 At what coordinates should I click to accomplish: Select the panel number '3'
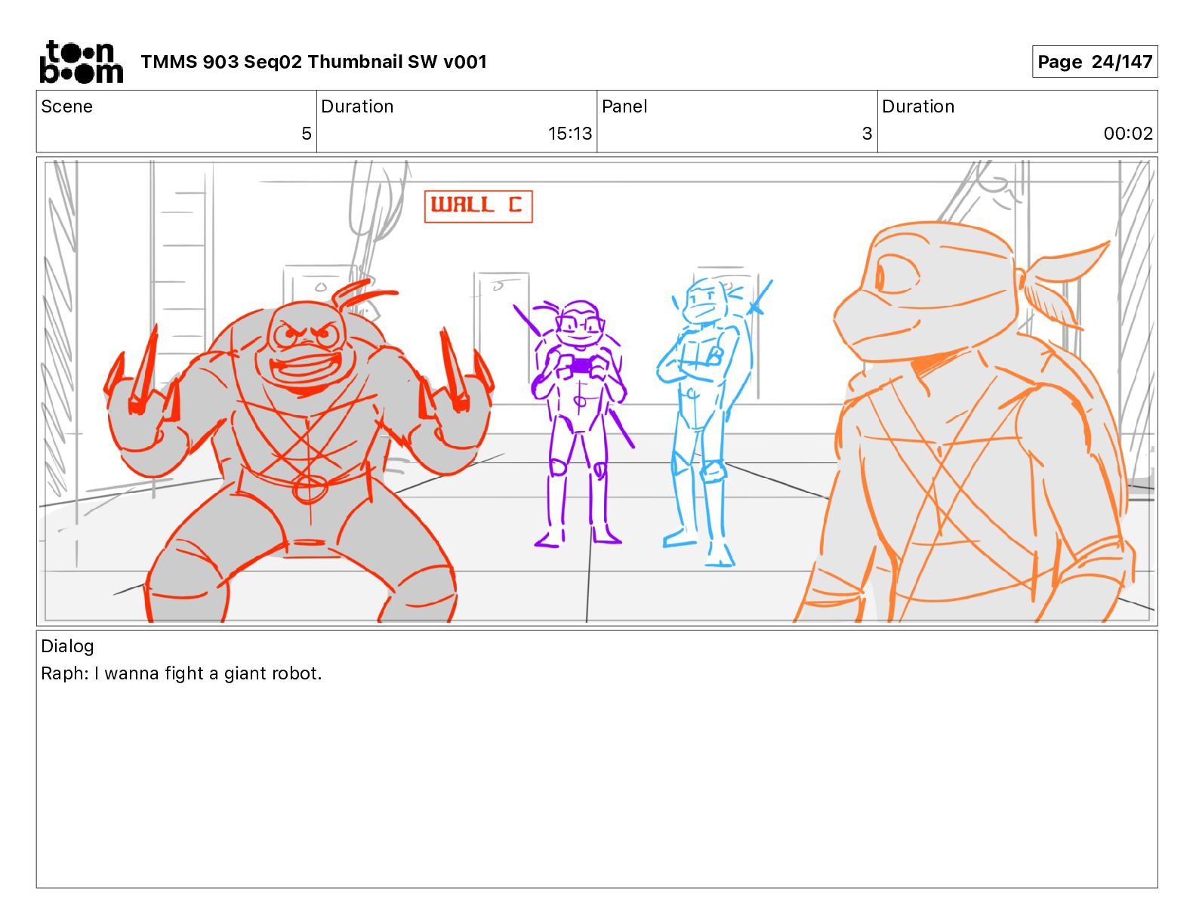tap(867, 134)
